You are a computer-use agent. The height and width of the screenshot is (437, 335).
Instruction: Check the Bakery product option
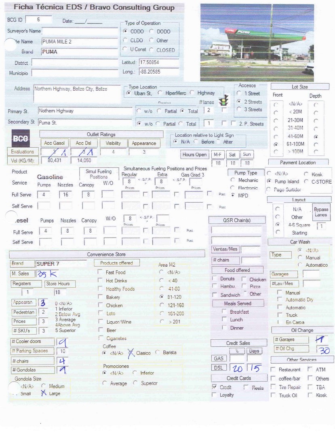click(x=101, y=297)
